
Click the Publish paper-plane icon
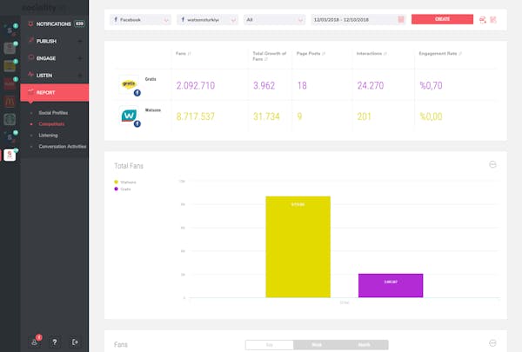[x=30, y=41]
